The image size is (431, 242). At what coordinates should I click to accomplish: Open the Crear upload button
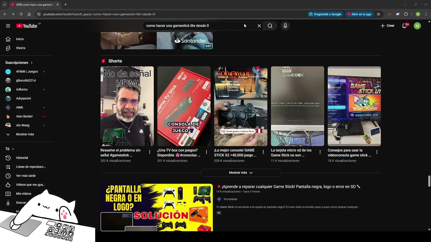pos(388,26)
